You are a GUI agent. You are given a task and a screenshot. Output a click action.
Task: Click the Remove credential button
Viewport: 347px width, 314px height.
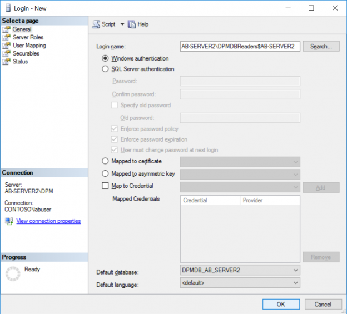(321, 257)
